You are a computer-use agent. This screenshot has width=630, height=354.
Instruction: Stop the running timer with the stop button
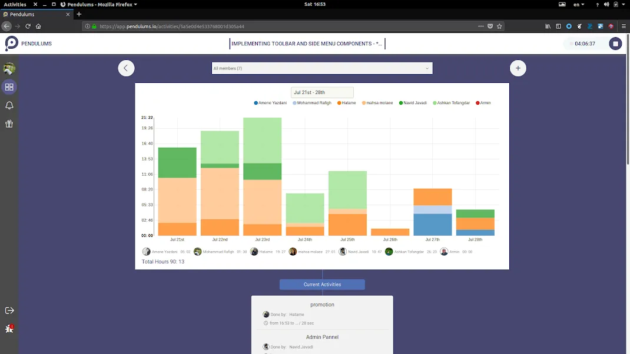point(615,43)
